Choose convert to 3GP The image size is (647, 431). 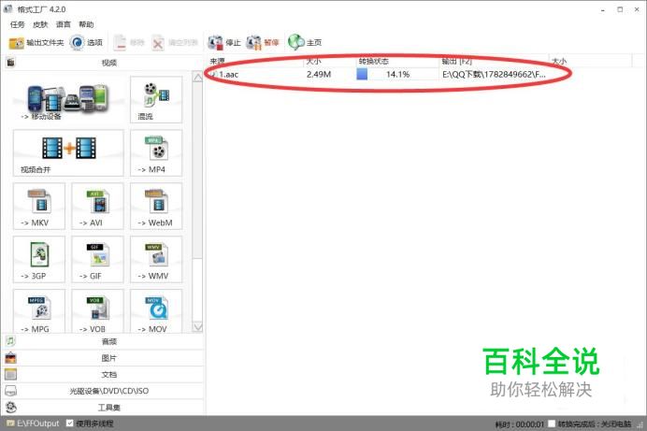tap(39, 259)
